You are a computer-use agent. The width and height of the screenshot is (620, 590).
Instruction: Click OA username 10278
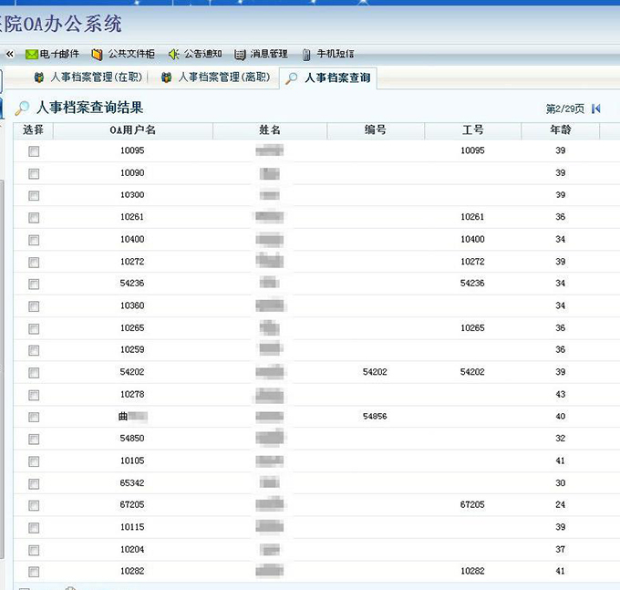point(132,394)
